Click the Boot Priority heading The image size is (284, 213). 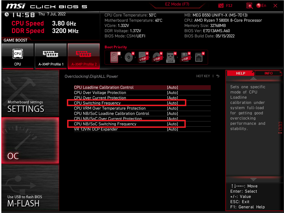(116, 47)
